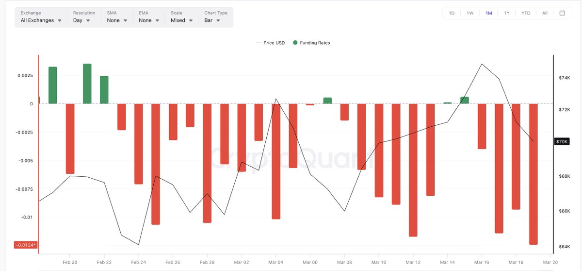Click the red funding bar at Mar 12

click(413, 170)
